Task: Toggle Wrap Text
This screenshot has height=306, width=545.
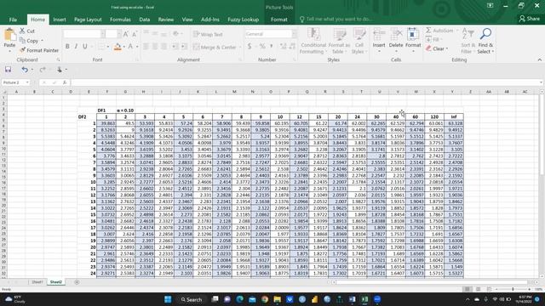Action: pos(208,34)
